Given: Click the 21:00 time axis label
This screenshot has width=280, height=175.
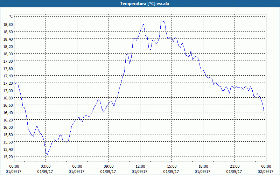Looking at the screenshot, I should (234, 167).
